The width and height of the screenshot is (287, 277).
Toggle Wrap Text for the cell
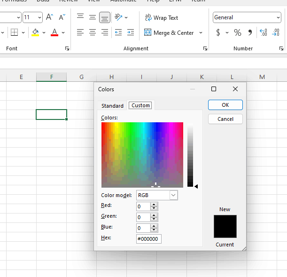point(162,18)
